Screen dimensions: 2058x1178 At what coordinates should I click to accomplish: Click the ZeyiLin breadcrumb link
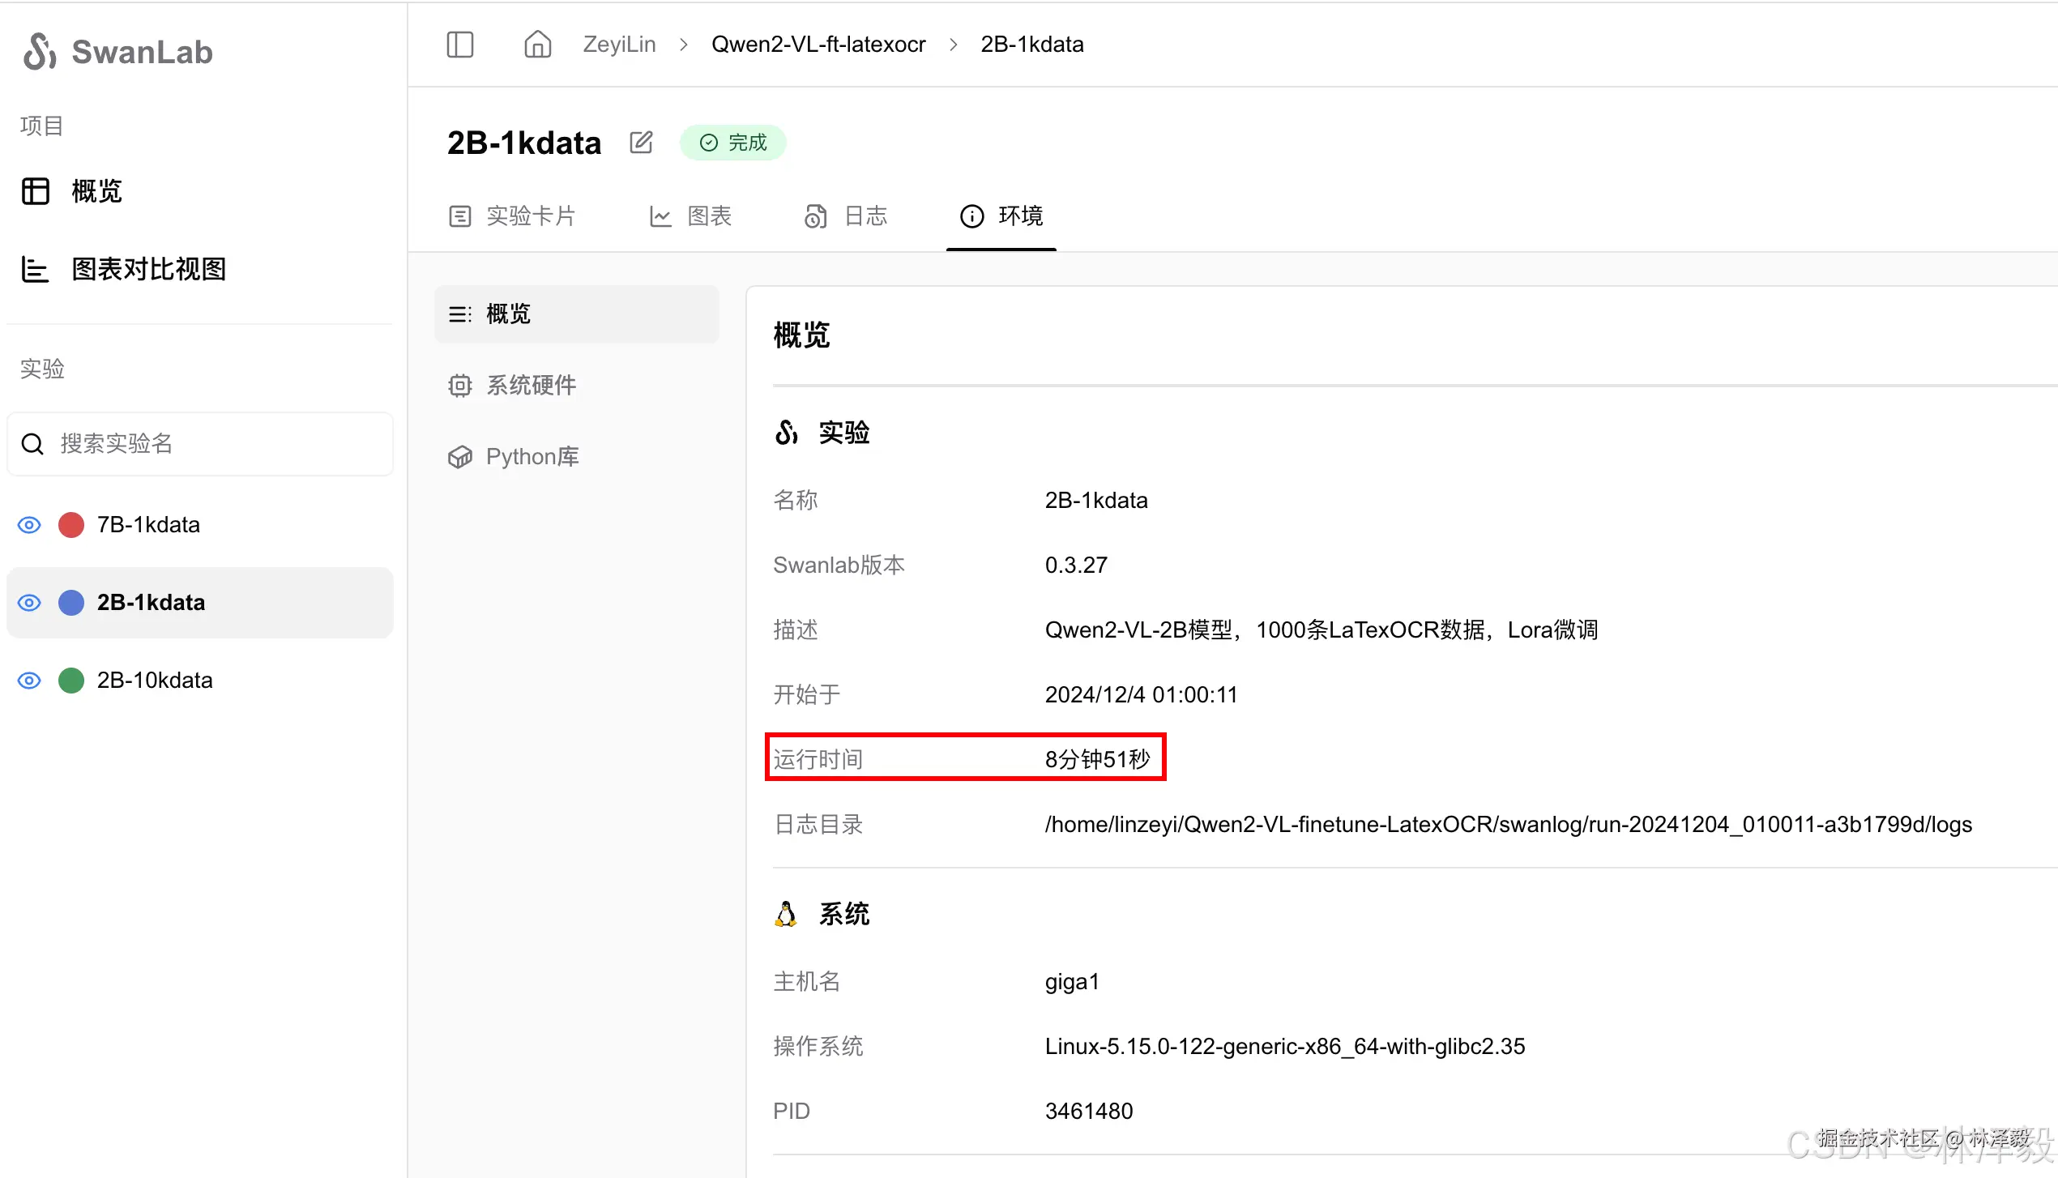click(618, 45)
